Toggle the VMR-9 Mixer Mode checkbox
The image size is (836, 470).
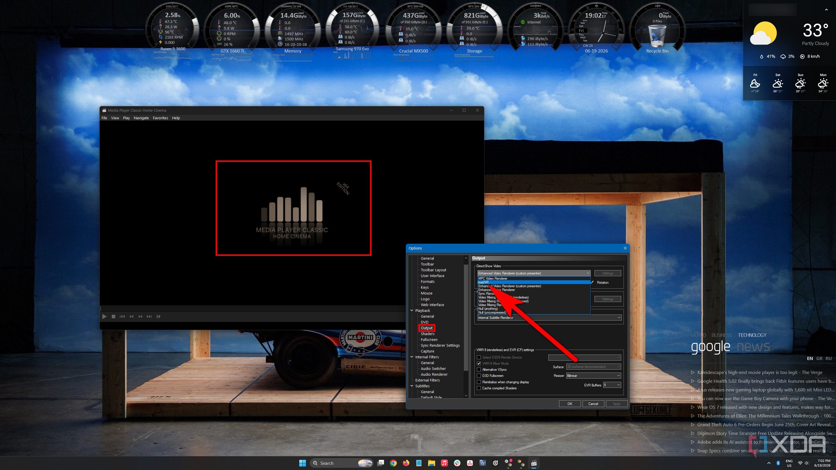(479, 364)
